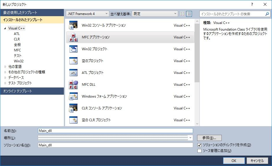Screen dimensions: 272x166
Task: Choose the Win32 プロジェクト template icon
Action: [73, 49]
